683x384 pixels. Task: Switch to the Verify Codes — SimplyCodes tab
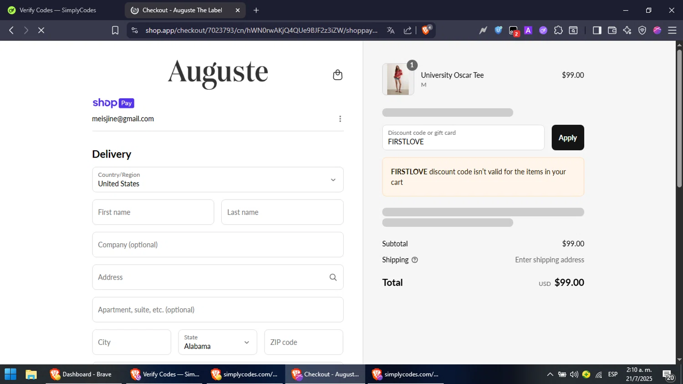(x=58, y=10)
